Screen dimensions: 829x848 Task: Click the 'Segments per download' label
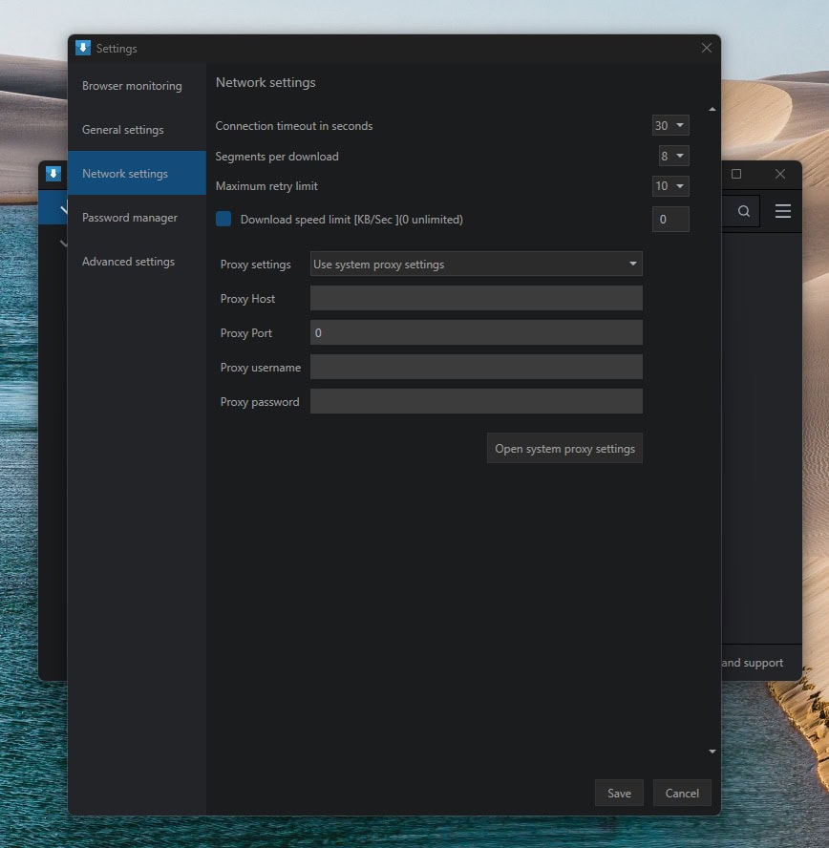click(277, 157)
